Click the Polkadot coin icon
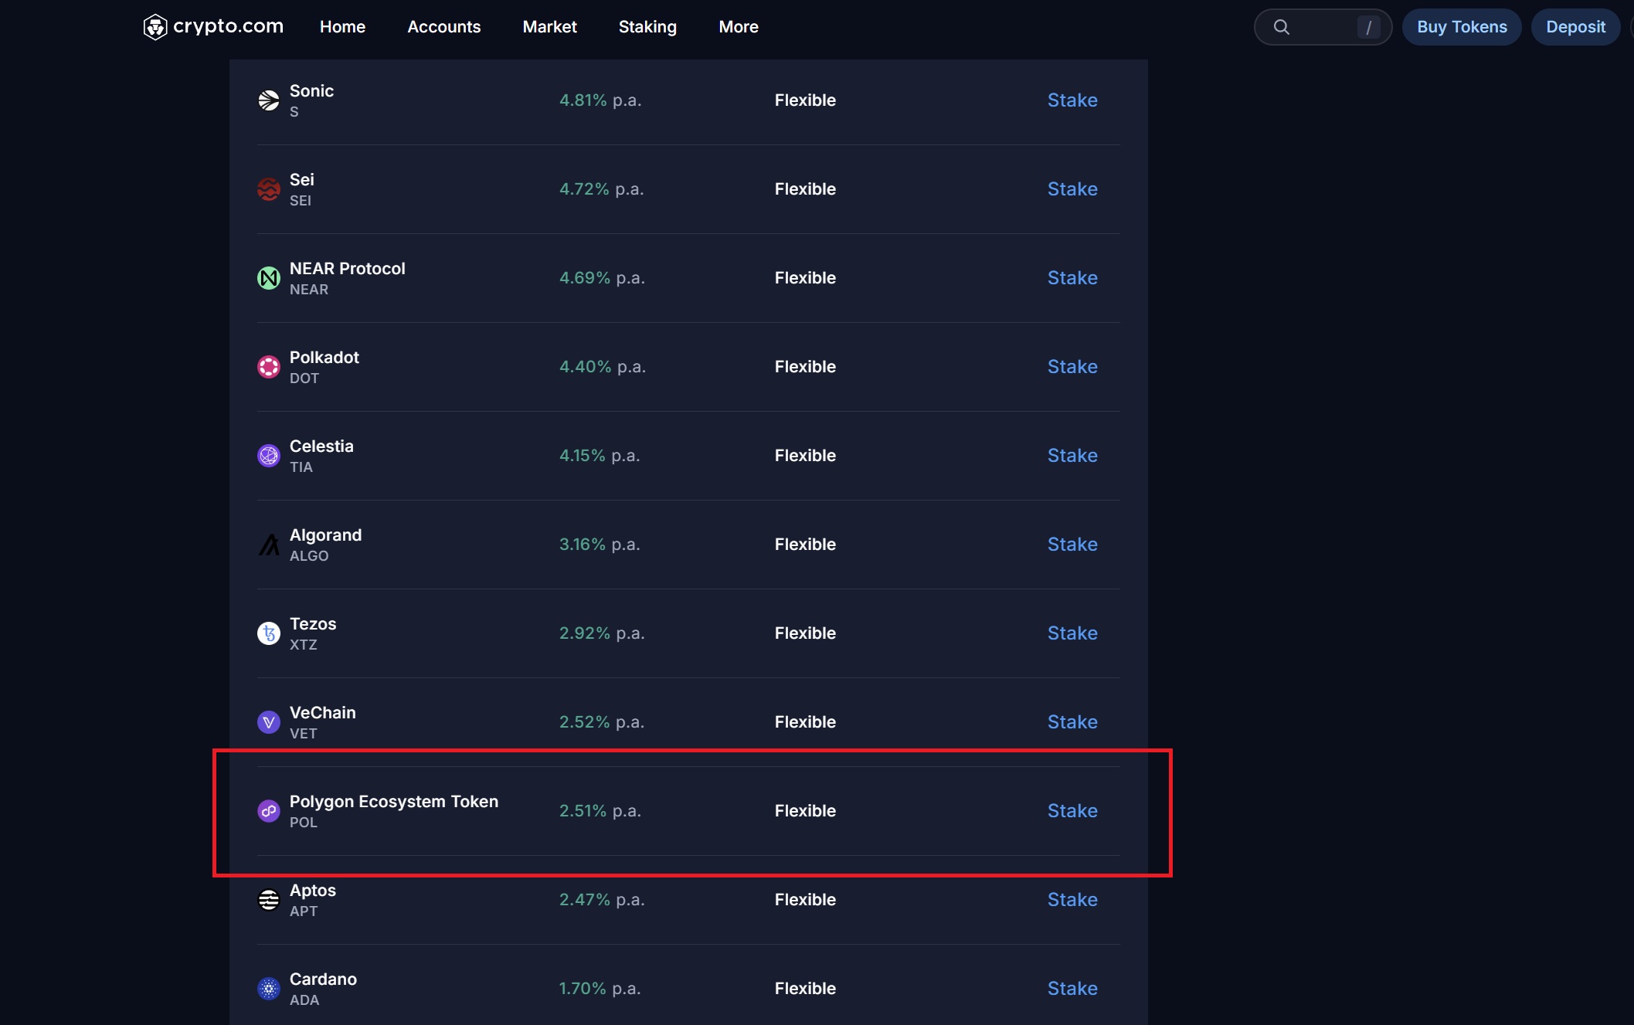This screenshot has height=1025, width=1634. (269, 367)
